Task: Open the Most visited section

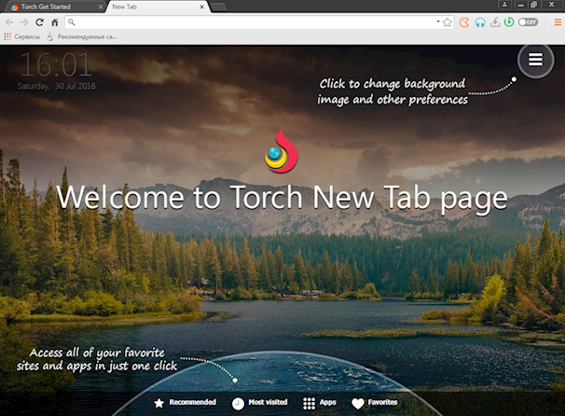Action: [x=259, y=403]
